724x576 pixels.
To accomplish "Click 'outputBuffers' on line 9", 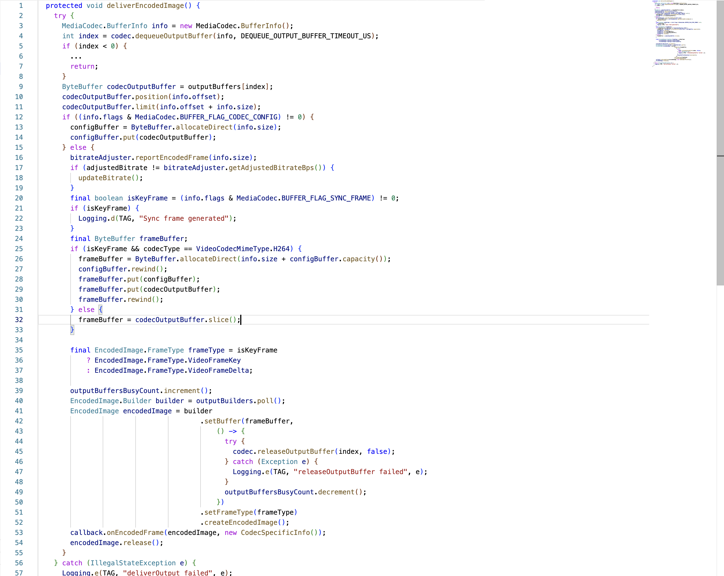I will (x=214, y=87).
